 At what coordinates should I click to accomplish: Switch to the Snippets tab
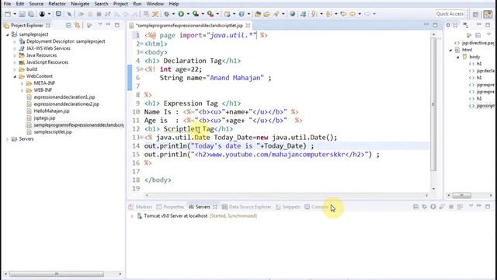click(288, 207)
